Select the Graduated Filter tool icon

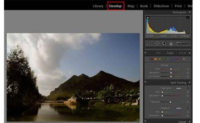[171, 43]
